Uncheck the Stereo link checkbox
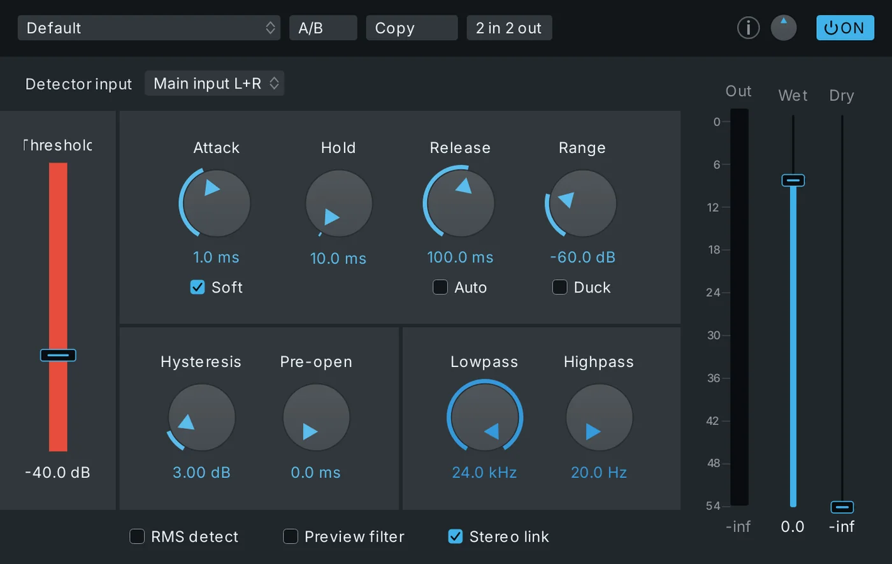892x564 pixels. [456, 537]
